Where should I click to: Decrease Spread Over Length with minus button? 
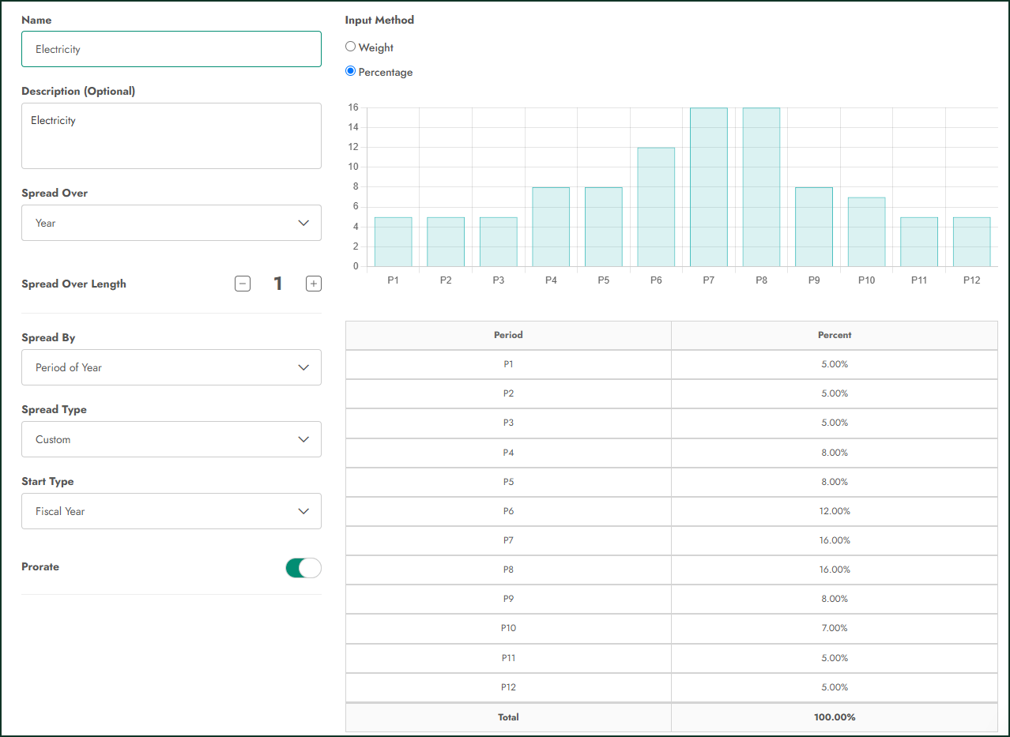(243, 284)
